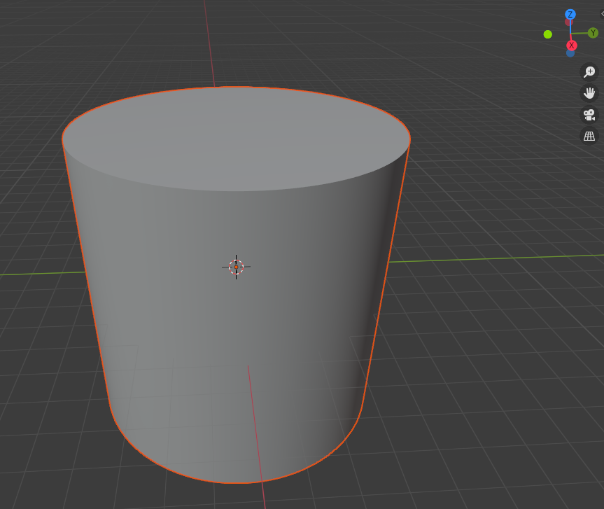
Task: Expand the viewport sidebar using the left-pointing chevron
Action: coord(602,13)
